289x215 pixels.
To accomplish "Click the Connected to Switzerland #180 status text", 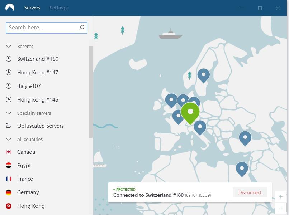I will [x=148, y=195].
